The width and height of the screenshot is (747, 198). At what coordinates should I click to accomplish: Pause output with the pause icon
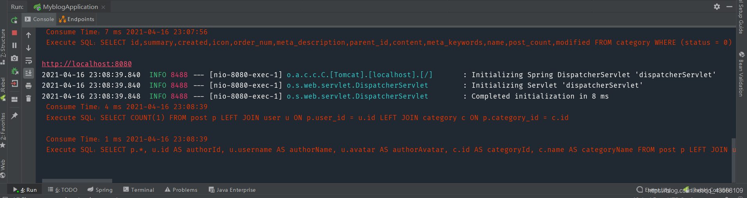(14, 45)
